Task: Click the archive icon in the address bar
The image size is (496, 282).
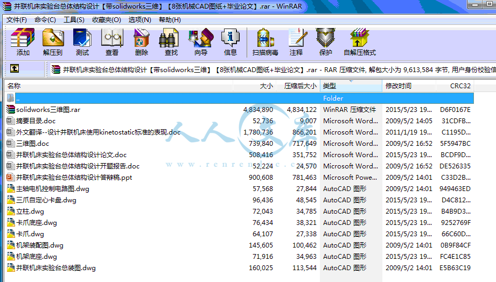Action: (x=56, y=69)
